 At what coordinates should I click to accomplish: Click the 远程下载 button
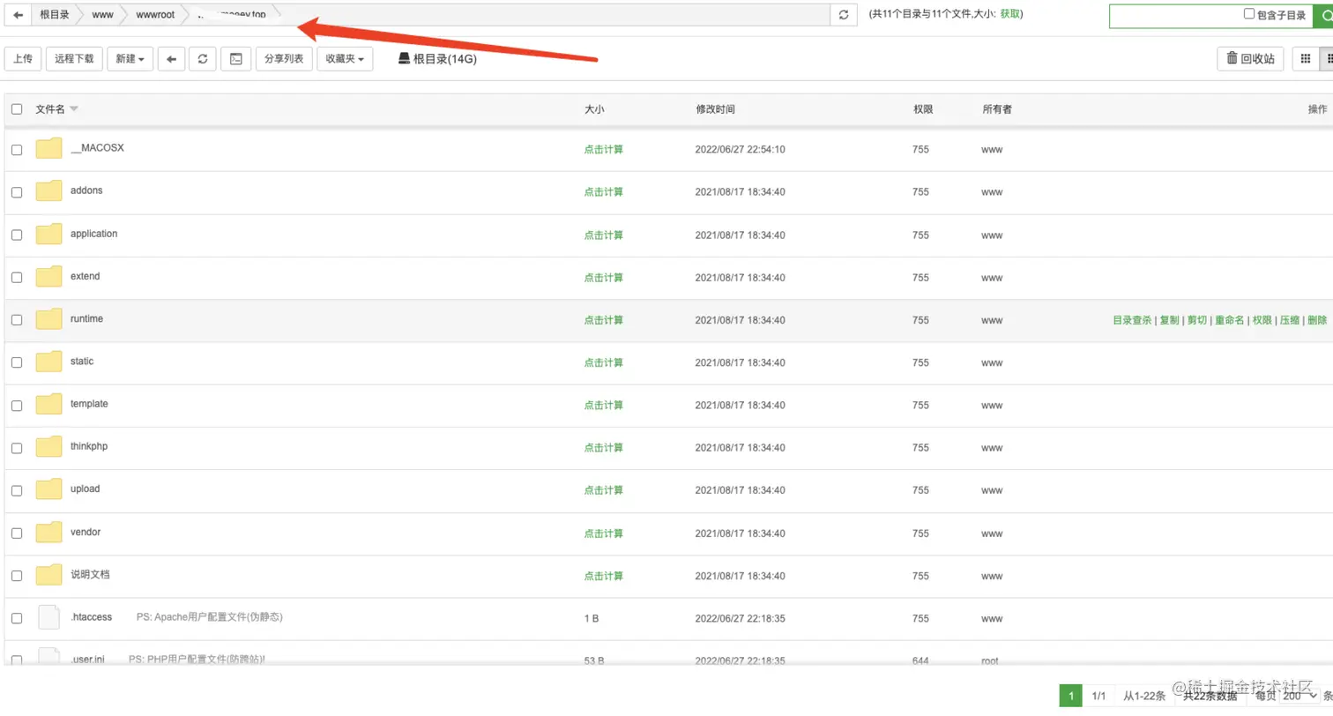tap(74, 59)
